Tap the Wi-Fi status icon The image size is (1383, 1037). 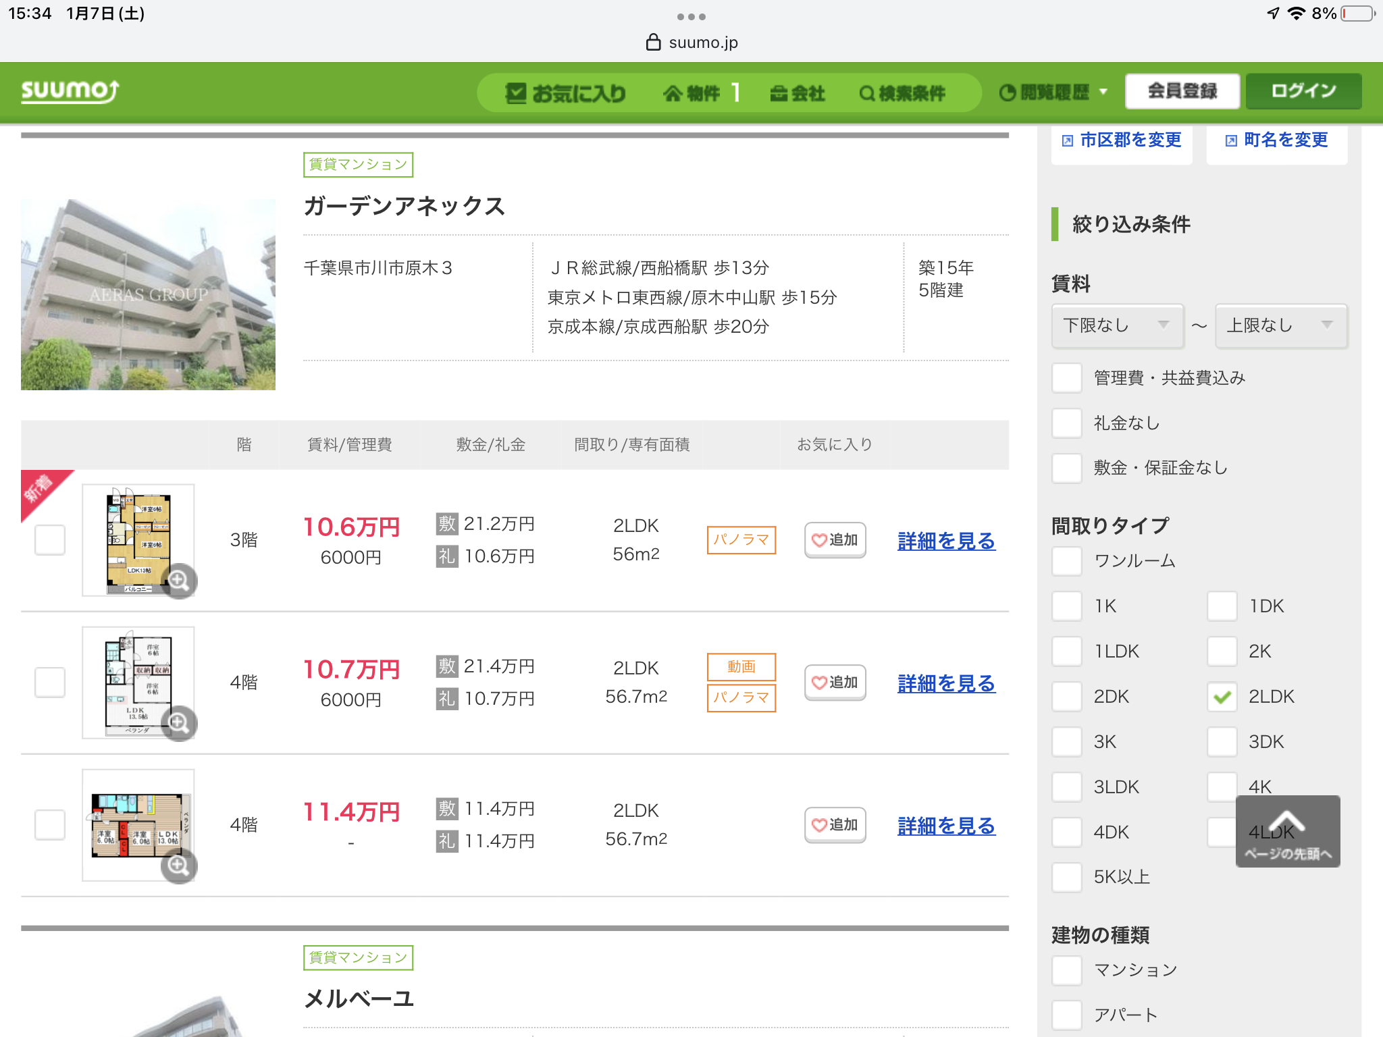point(1296,14)
